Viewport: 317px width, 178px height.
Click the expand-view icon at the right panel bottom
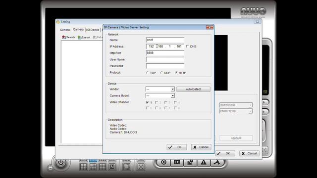[264, 150]
